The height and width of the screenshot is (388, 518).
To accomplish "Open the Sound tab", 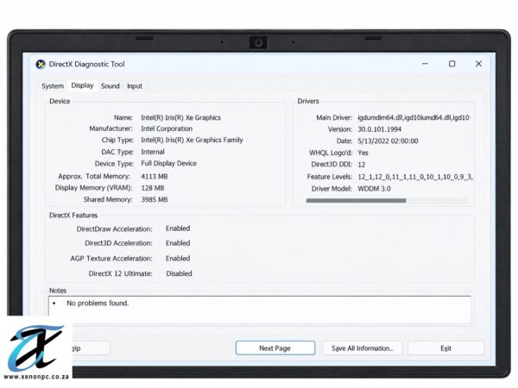I will pos(110,86).
